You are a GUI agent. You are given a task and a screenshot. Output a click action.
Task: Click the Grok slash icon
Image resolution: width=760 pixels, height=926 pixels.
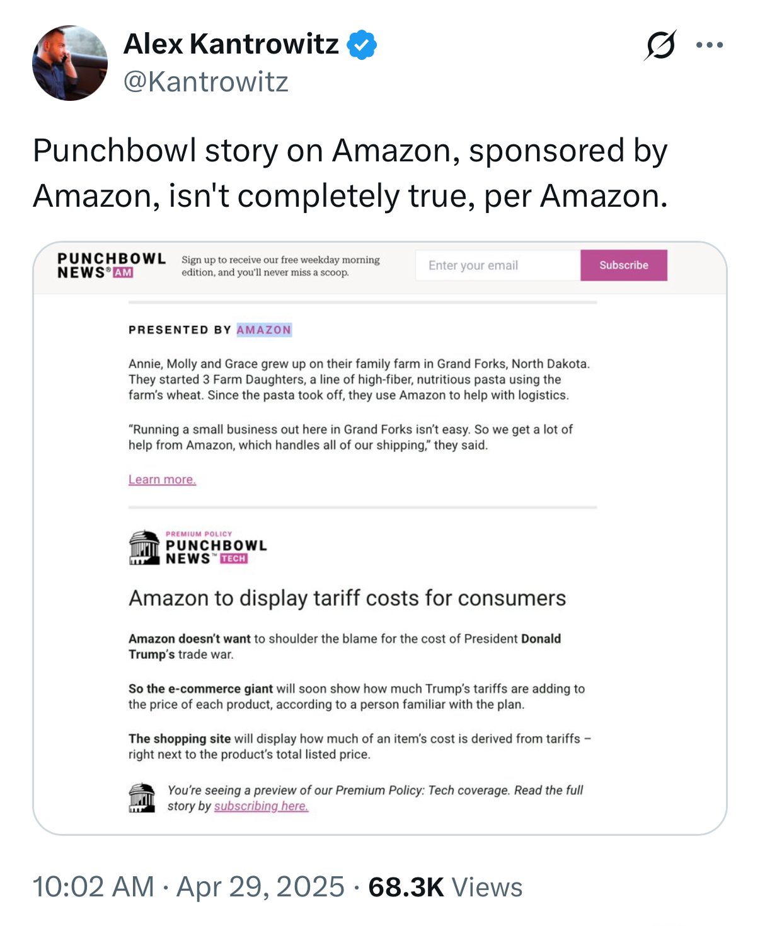tap(660, 45)
